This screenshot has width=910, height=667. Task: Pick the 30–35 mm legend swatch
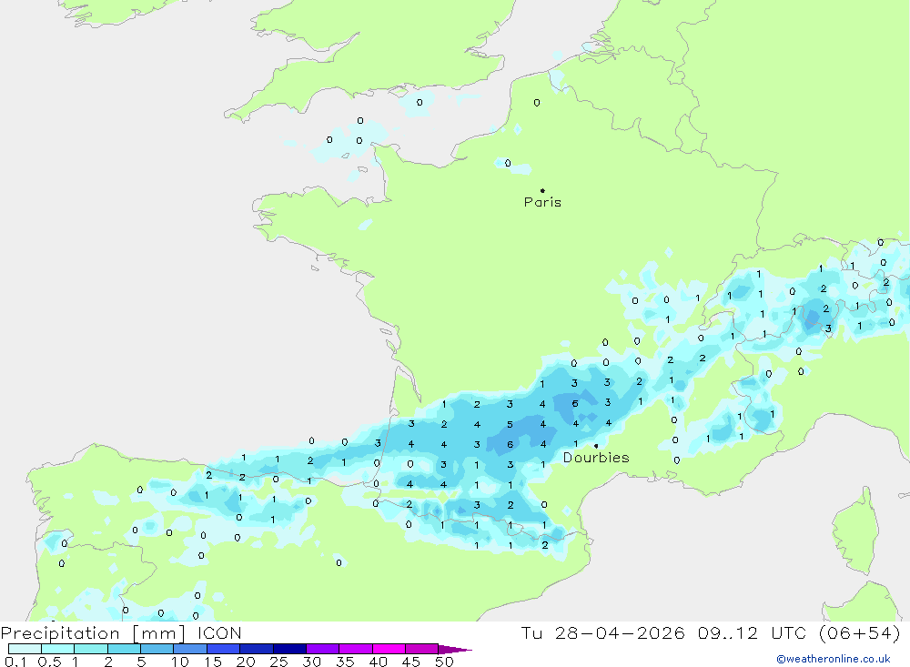323,649
